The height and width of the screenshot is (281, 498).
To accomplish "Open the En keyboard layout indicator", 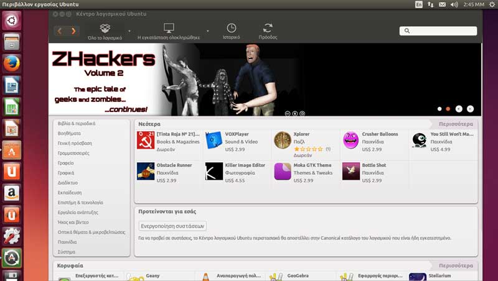I will (x=419, y=4).
